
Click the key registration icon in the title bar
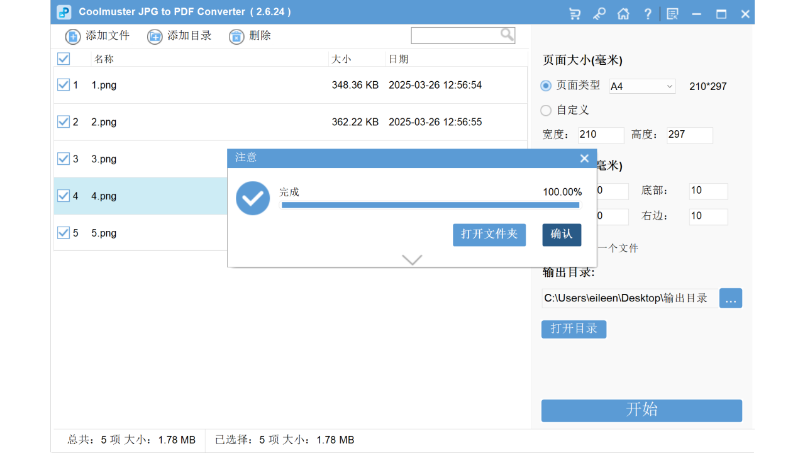tap(599, 13)
